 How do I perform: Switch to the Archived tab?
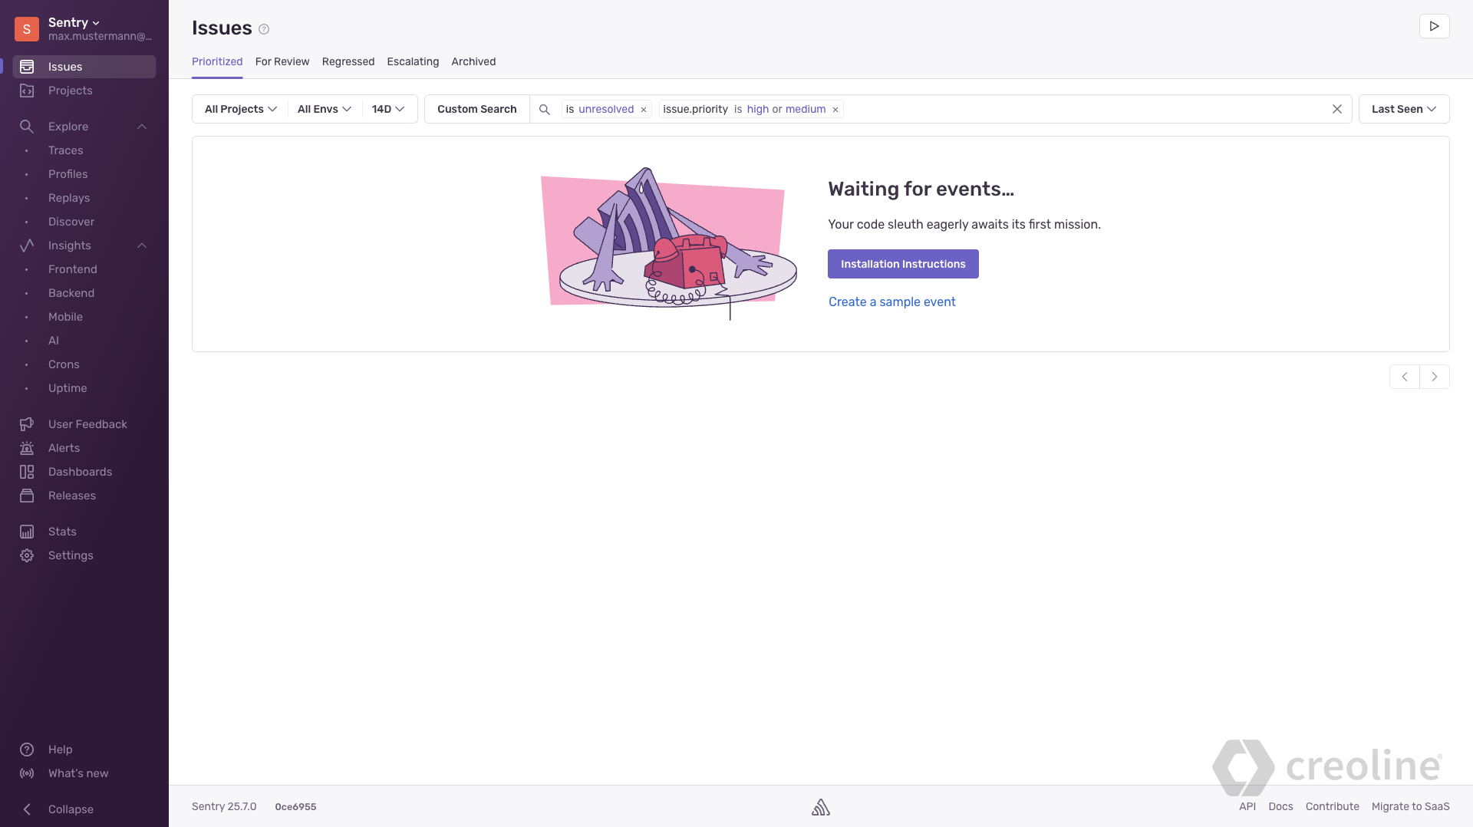coord(473,61)
